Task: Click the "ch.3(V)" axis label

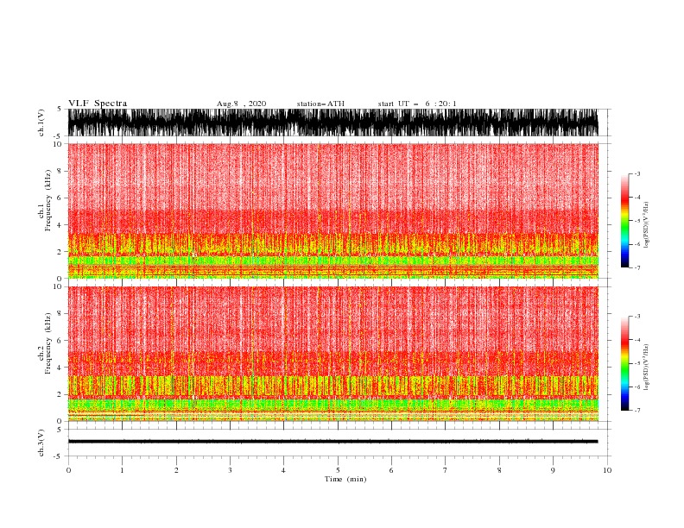Action: point(41,443)
